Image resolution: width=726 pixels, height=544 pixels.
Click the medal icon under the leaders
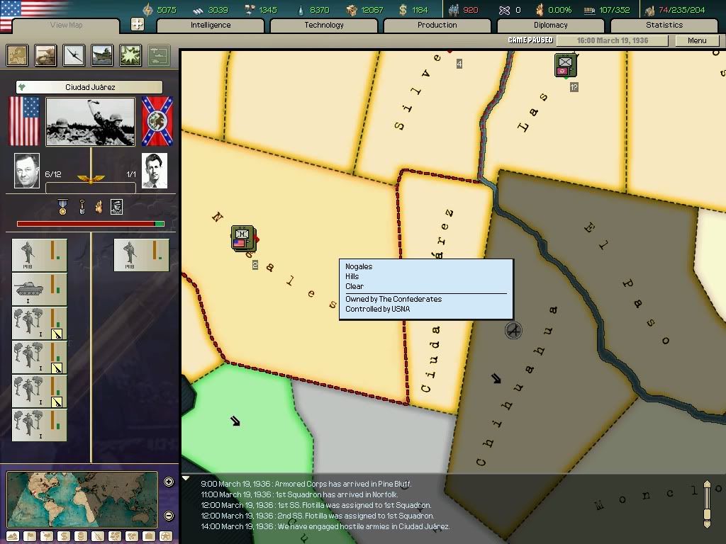pos(62,207)
